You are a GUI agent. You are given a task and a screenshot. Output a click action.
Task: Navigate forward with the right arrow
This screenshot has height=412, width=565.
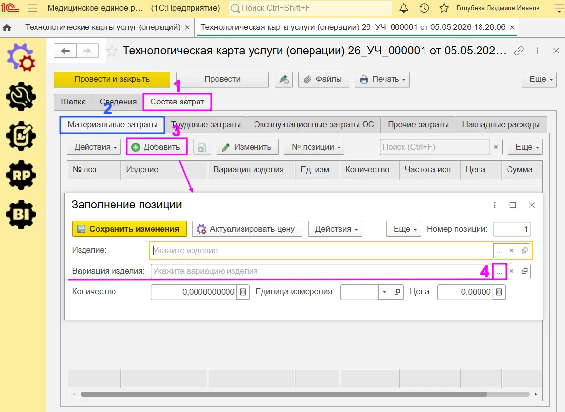point(87,51)
